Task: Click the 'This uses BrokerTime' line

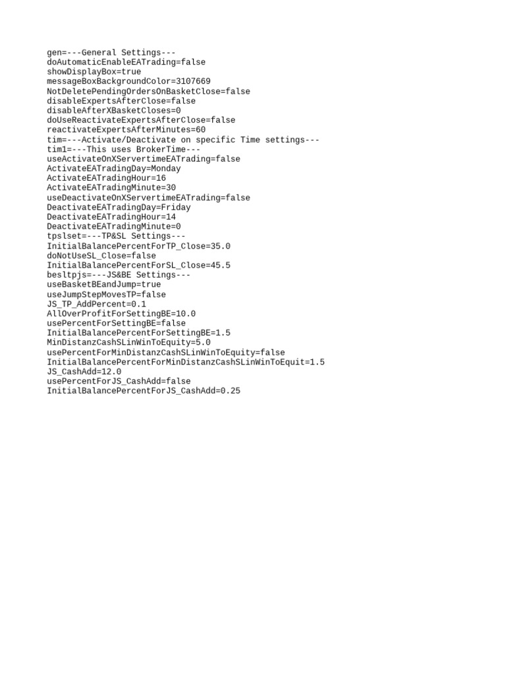Action: 123,150
